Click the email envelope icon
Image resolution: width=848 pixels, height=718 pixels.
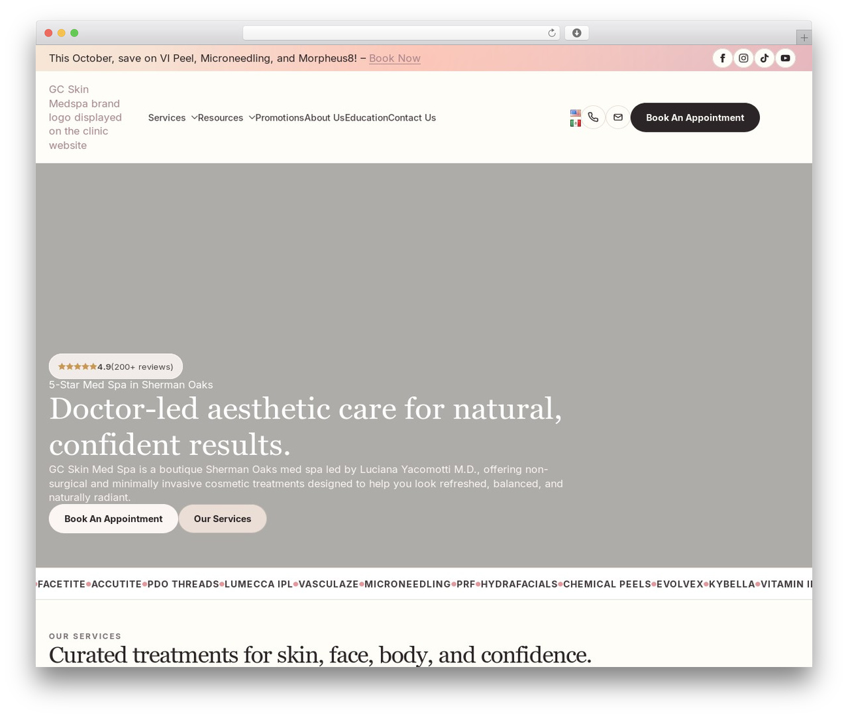pyautogui.click(x=618, y=117)
